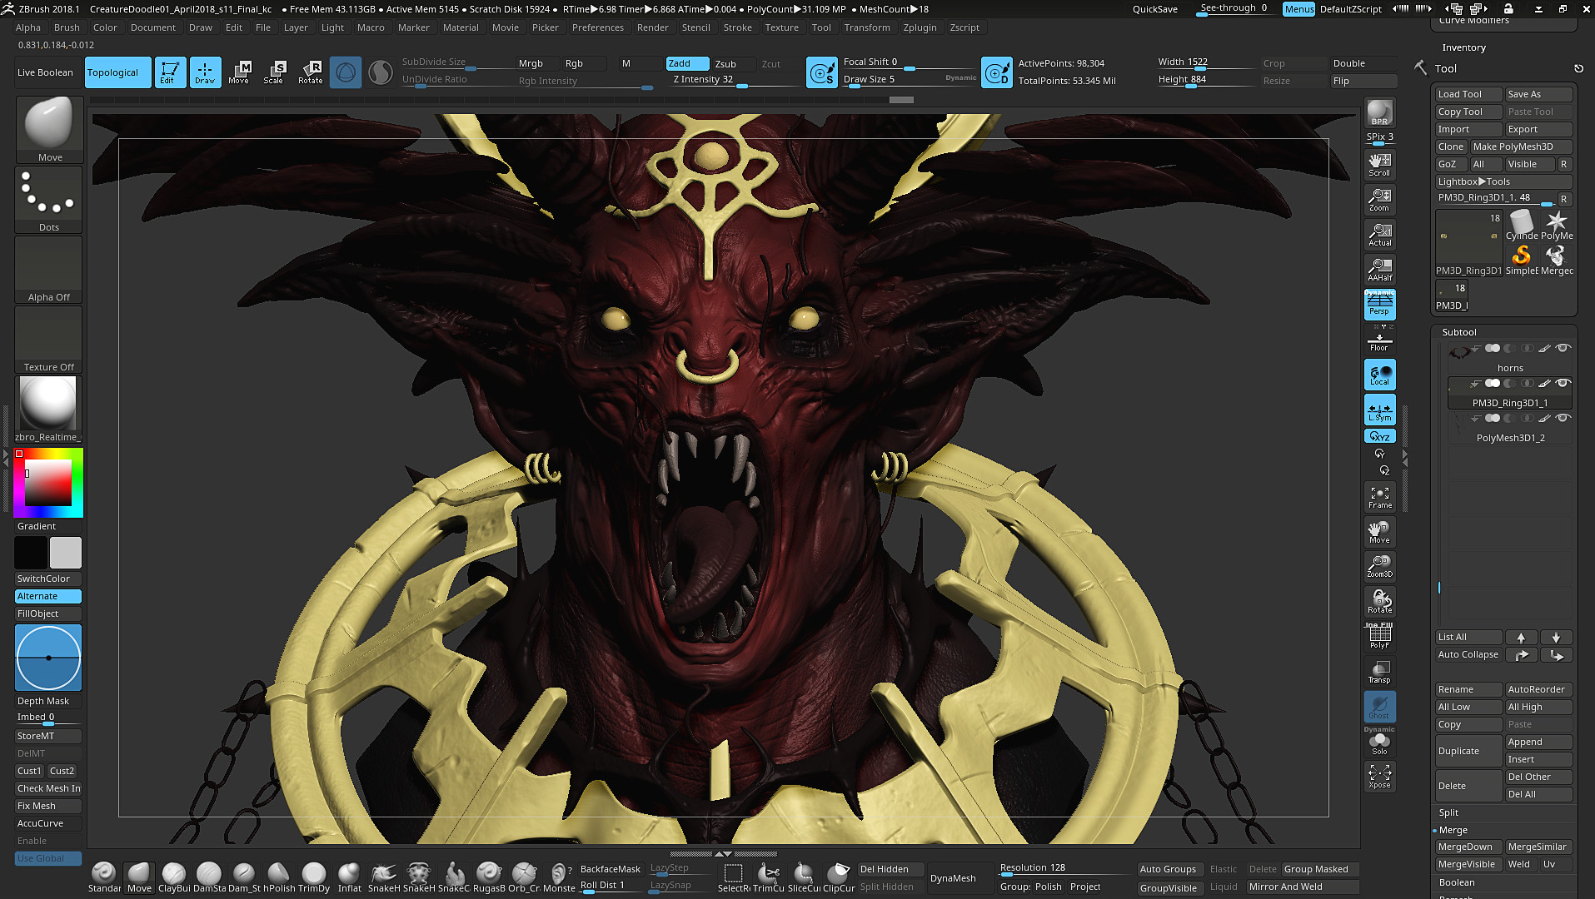1595x899 pixels.
Task: Select the Edit mode icon
Action: pos(170,72)
